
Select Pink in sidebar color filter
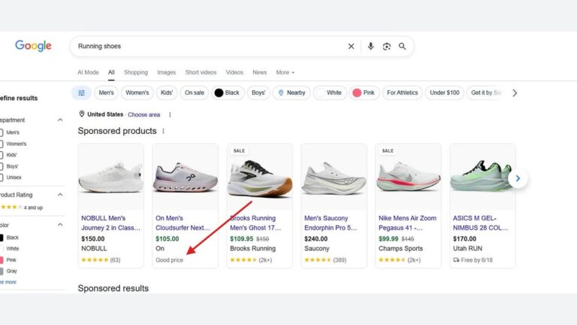pos(8,260)
